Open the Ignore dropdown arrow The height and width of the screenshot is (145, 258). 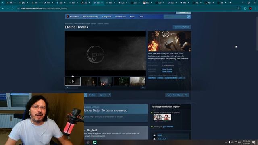(x=109, y=95)
